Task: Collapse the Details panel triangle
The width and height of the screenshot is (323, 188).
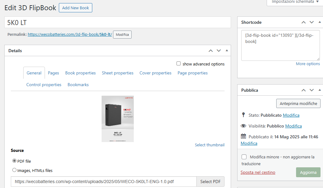Action: (x=227, y=51)
